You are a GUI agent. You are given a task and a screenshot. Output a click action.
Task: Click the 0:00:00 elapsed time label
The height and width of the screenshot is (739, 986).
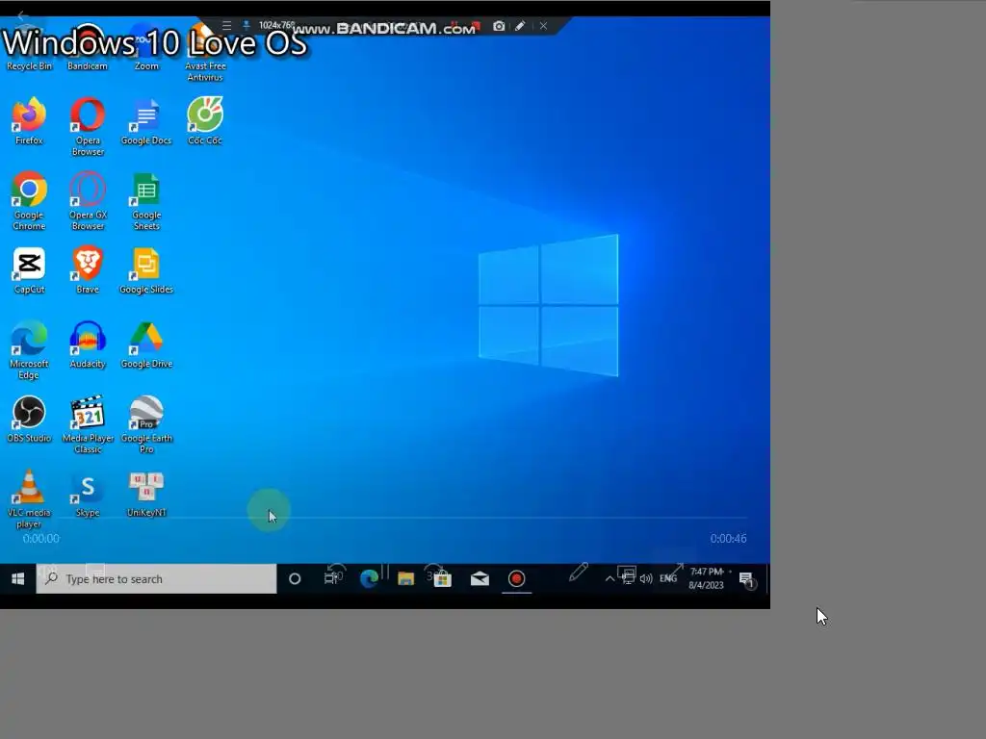tap(40, 539)
